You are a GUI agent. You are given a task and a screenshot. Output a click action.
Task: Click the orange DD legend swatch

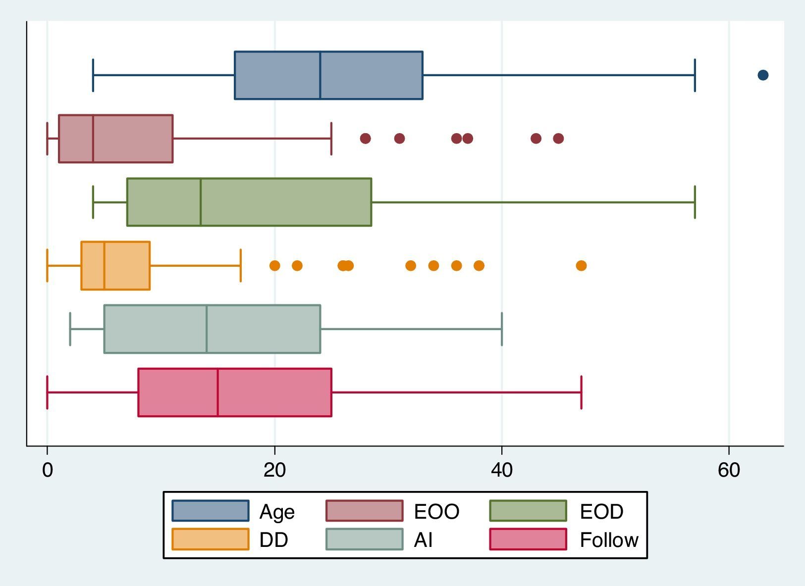(211, 539)
